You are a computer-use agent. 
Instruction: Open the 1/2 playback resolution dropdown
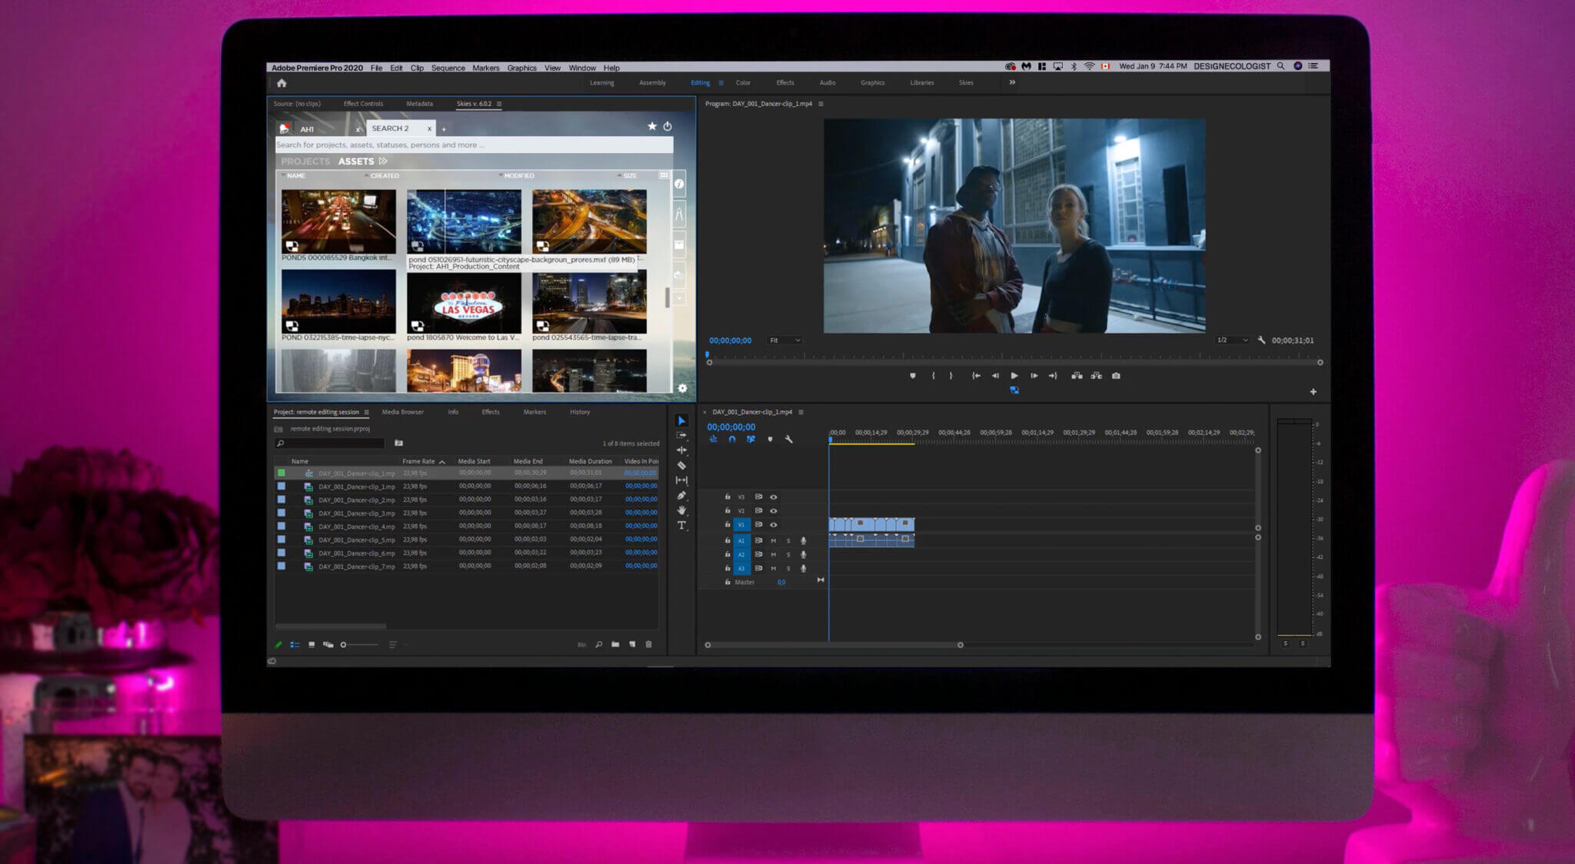click(x=1231, y=341)
